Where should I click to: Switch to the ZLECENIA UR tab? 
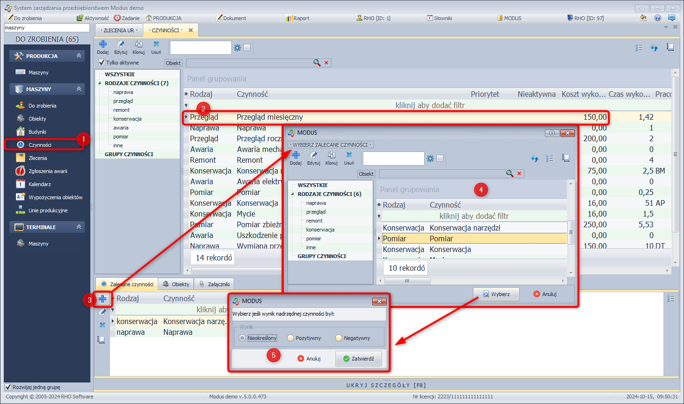pyautogui.click(x=119, y=30)
